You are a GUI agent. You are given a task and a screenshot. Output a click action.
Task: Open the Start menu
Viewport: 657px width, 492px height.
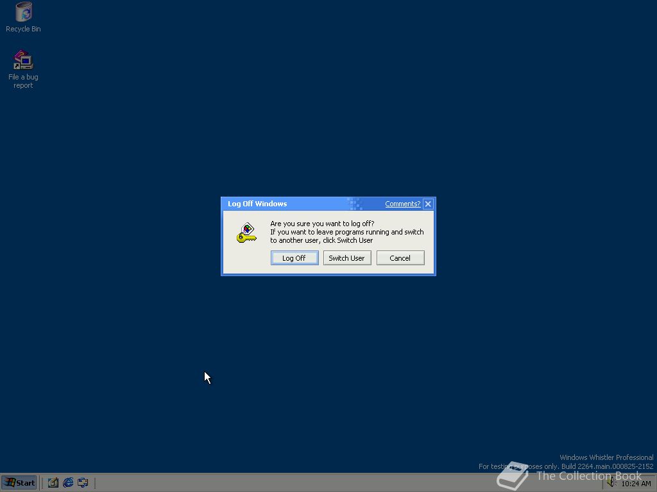click(x=19, y=483)
